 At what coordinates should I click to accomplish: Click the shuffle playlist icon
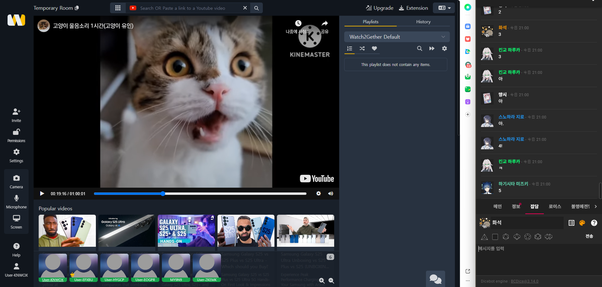coord(362,48)
